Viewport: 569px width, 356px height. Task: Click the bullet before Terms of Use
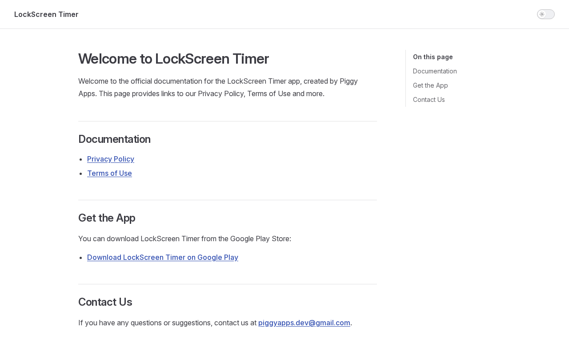point(81,174)
